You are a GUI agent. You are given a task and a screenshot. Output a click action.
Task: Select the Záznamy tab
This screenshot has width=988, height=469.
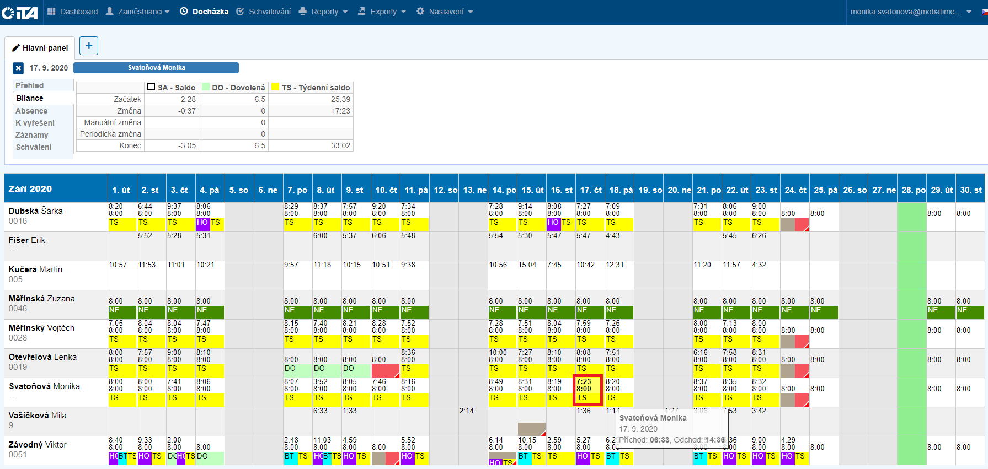click(x=32, y=135)
